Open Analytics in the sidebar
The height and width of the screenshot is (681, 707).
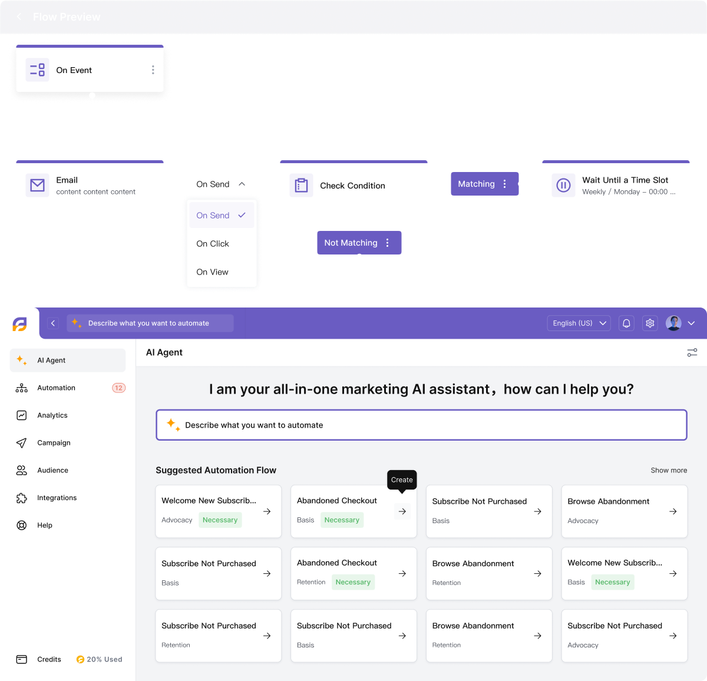tap(52, 415)
